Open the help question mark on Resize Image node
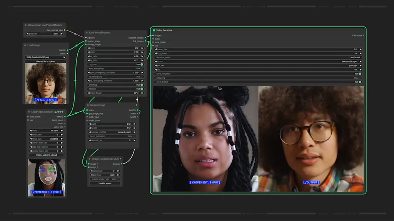 [137, 105]
